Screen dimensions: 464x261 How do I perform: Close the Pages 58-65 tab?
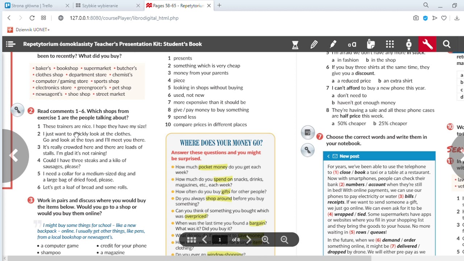(209, 6)
